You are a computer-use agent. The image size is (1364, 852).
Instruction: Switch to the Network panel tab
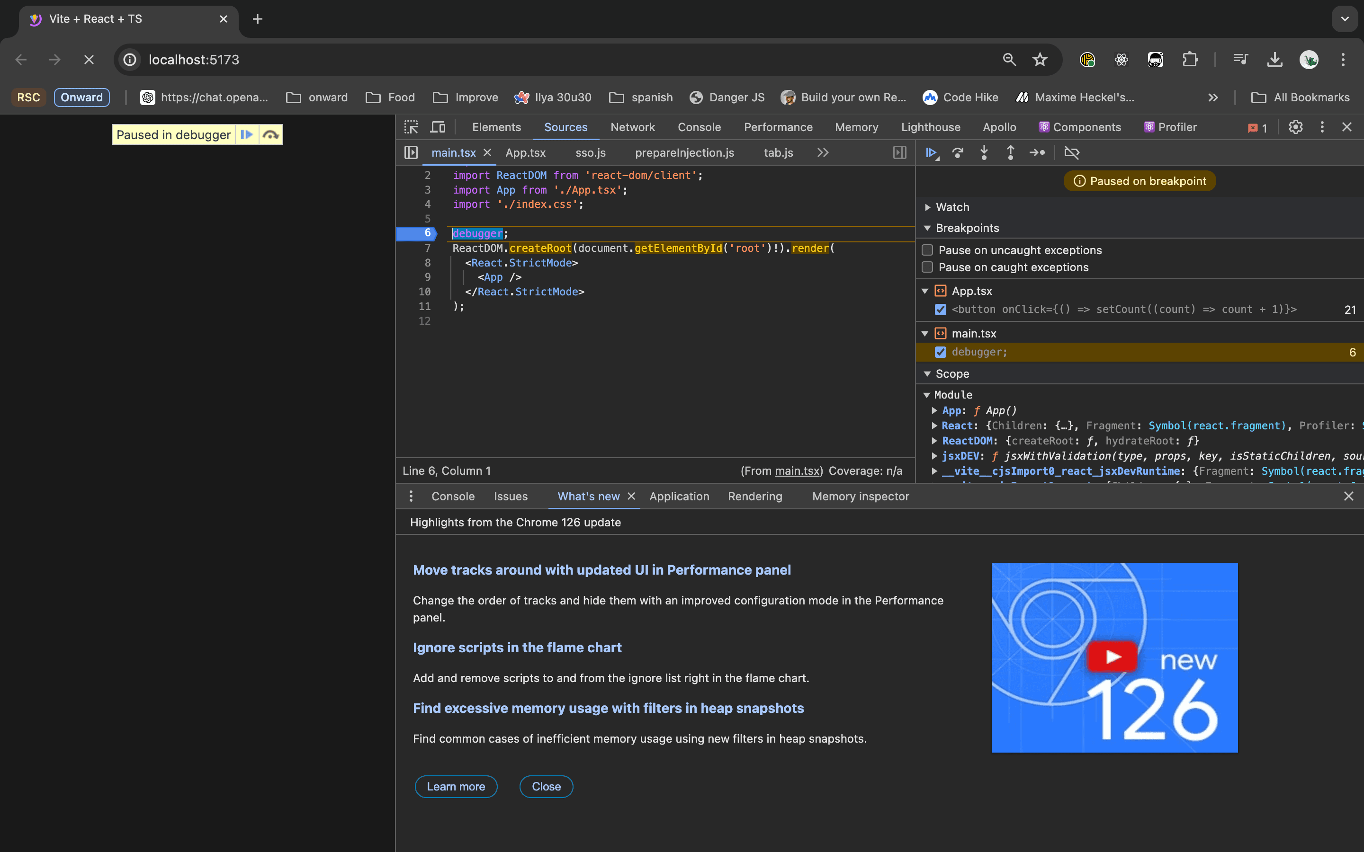click(632, 127)
